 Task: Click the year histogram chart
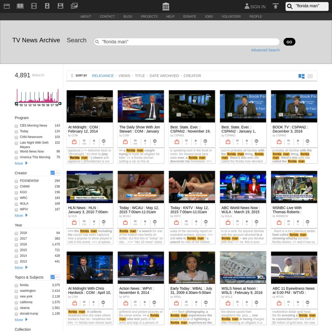point(38,96)
